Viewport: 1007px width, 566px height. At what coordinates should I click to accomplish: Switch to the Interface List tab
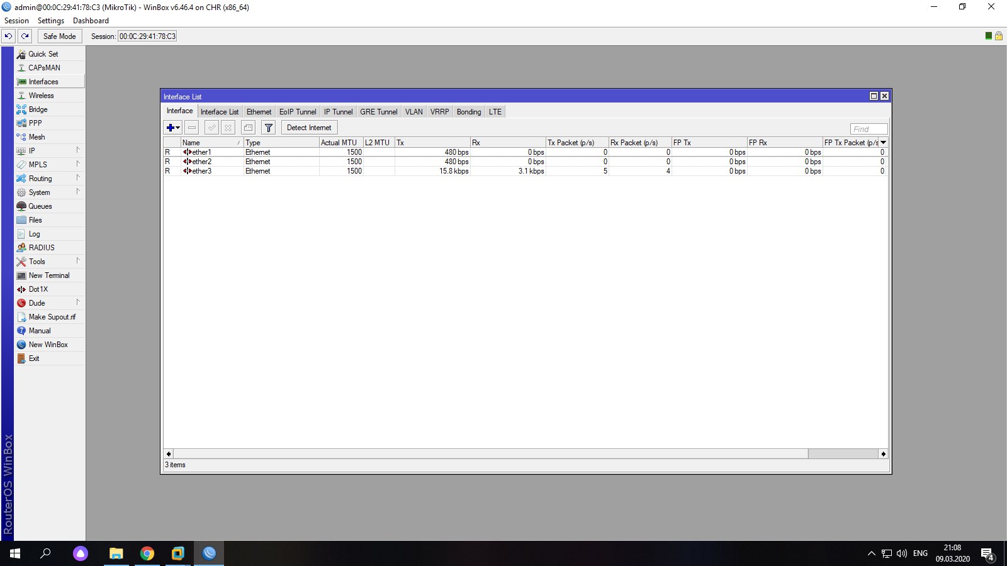click(x=220, y=112)
